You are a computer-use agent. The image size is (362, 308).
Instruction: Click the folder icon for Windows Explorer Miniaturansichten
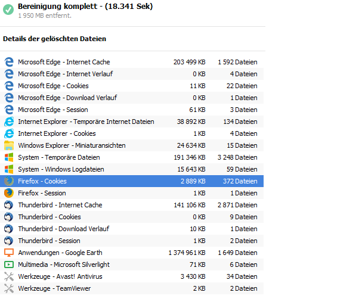pos(9,145)
